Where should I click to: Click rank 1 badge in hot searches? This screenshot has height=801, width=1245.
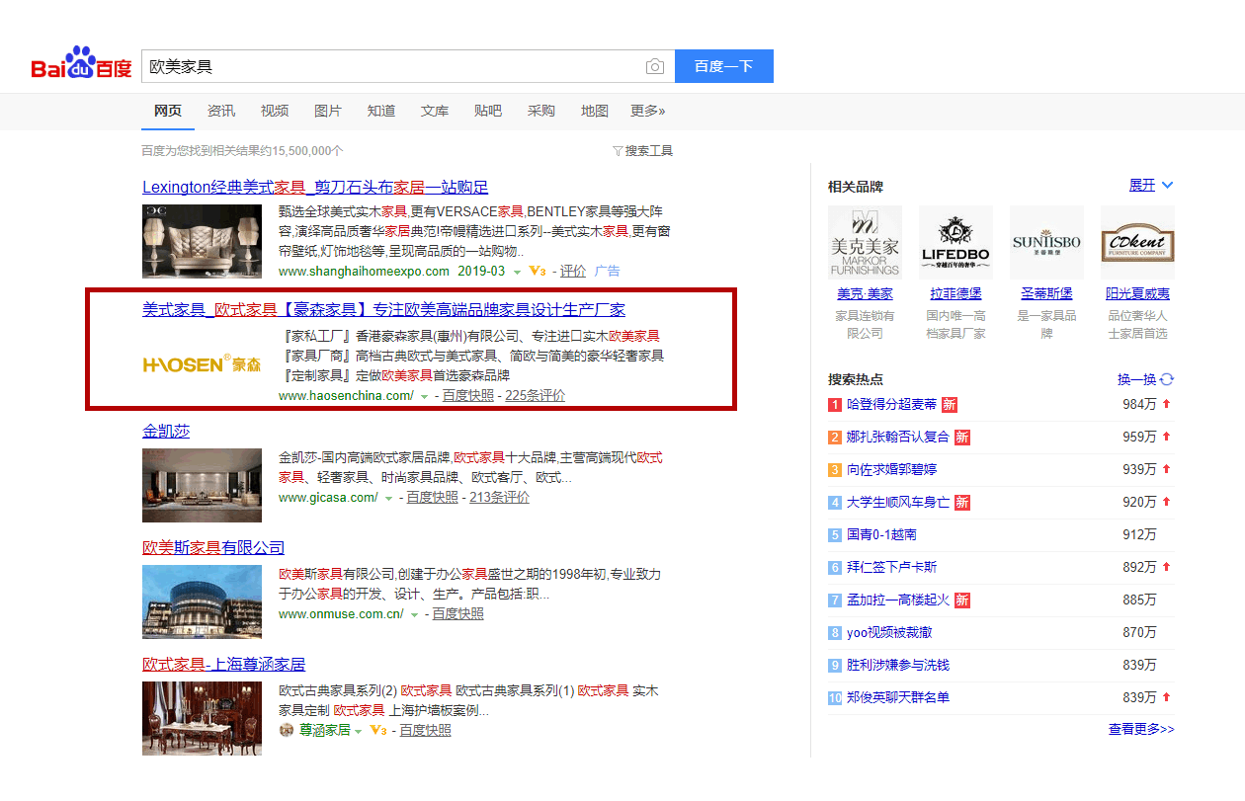point(835,404)
